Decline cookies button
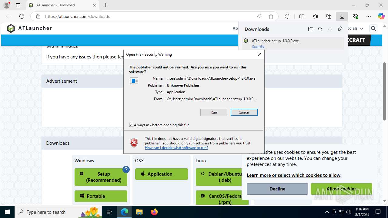The image size is (388, 218). click(x=277, y=189)
